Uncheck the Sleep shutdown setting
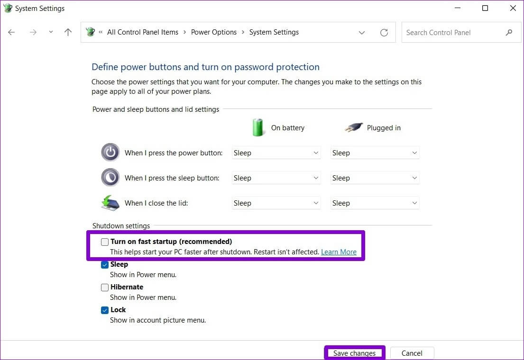 105,265
